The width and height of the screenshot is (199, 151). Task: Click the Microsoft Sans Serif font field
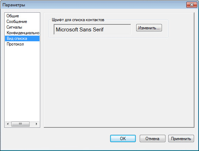pyautogui.click(x=92, y=29)
